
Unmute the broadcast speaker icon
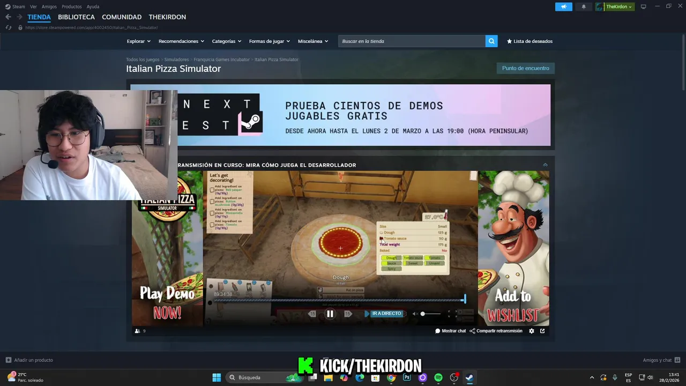[415, 314]
